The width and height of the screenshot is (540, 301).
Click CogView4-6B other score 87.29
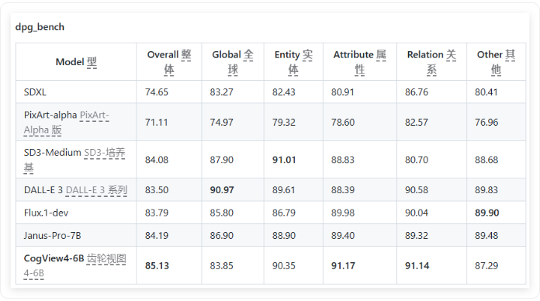[x=486, y=266]
